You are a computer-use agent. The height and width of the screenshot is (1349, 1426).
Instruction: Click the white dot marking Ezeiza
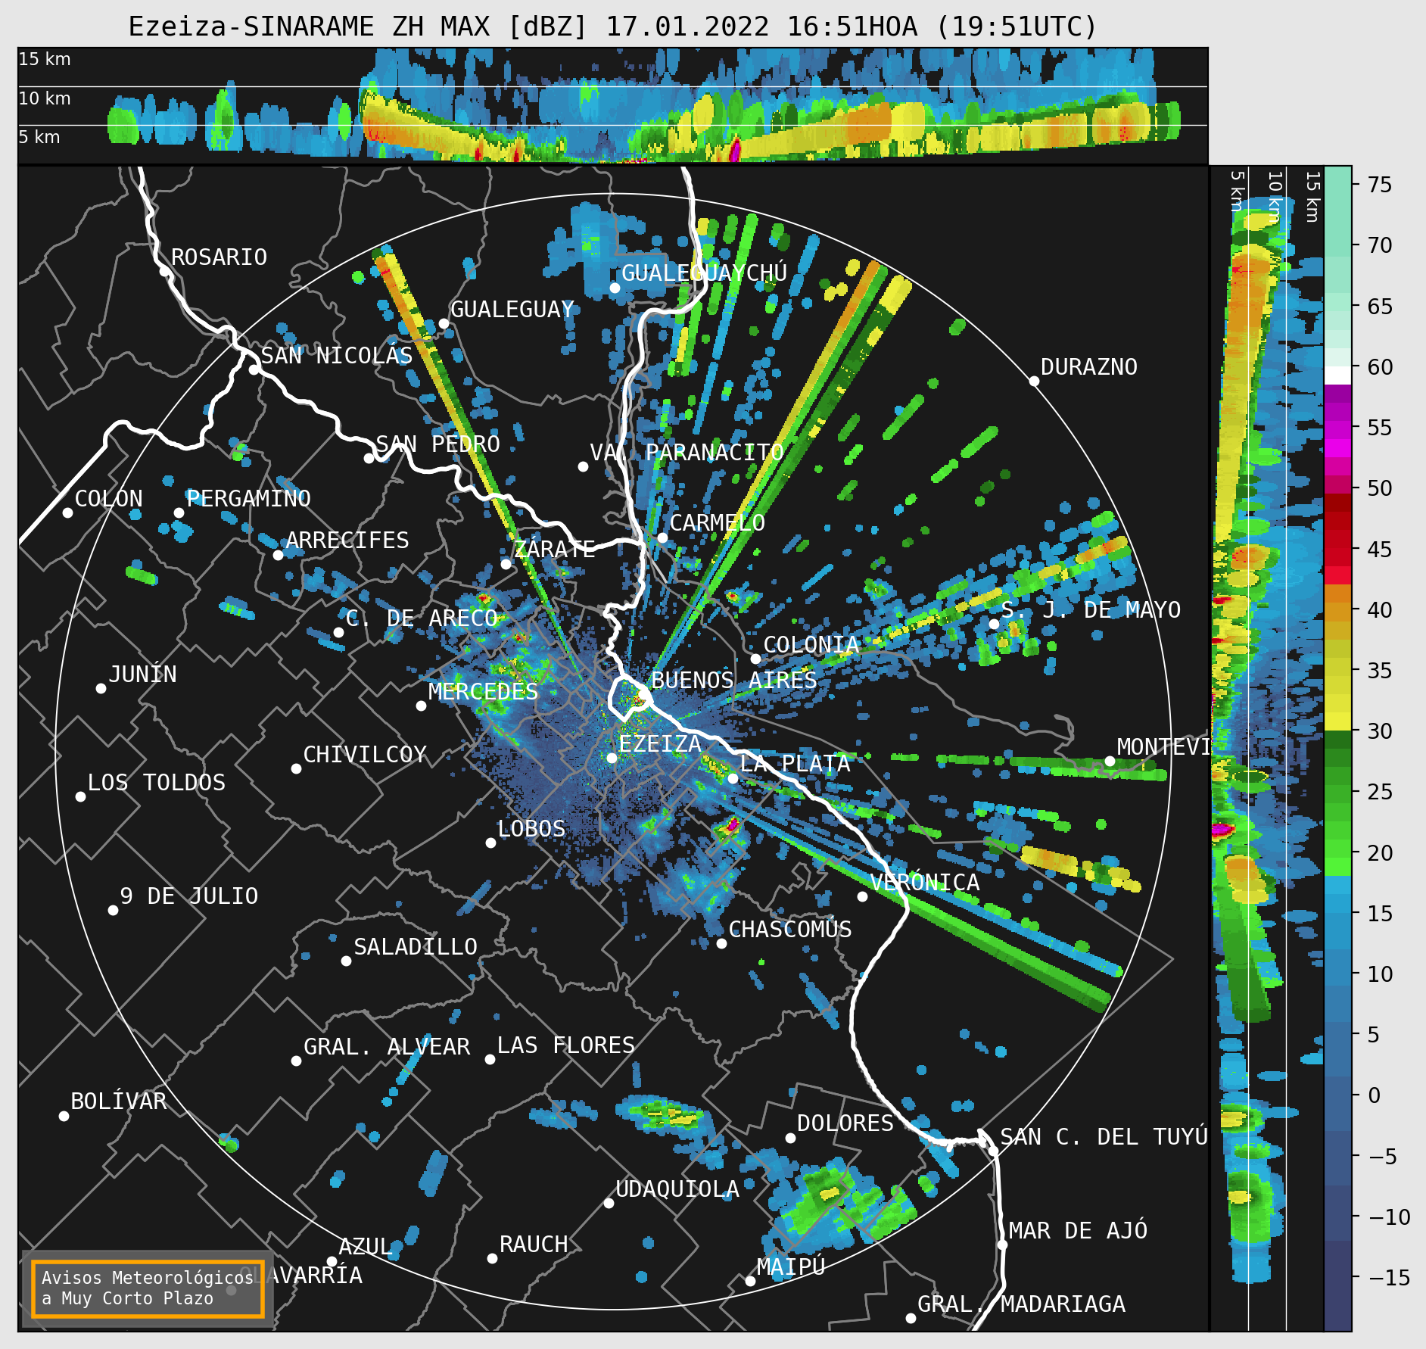pos(612,758)
